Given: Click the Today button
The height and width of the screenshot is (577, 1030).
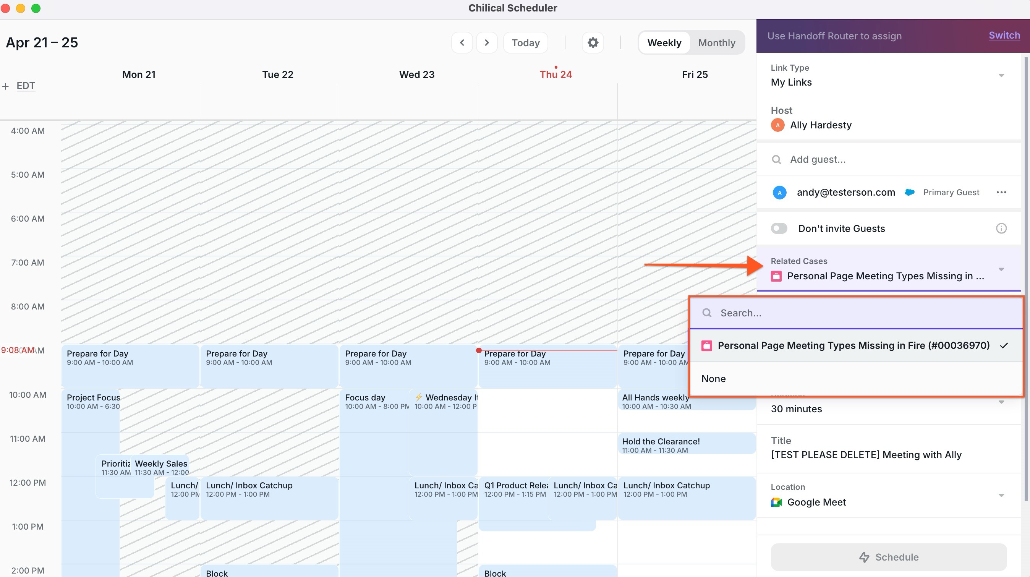Looking at the screenshot, I should coord(525,43).
